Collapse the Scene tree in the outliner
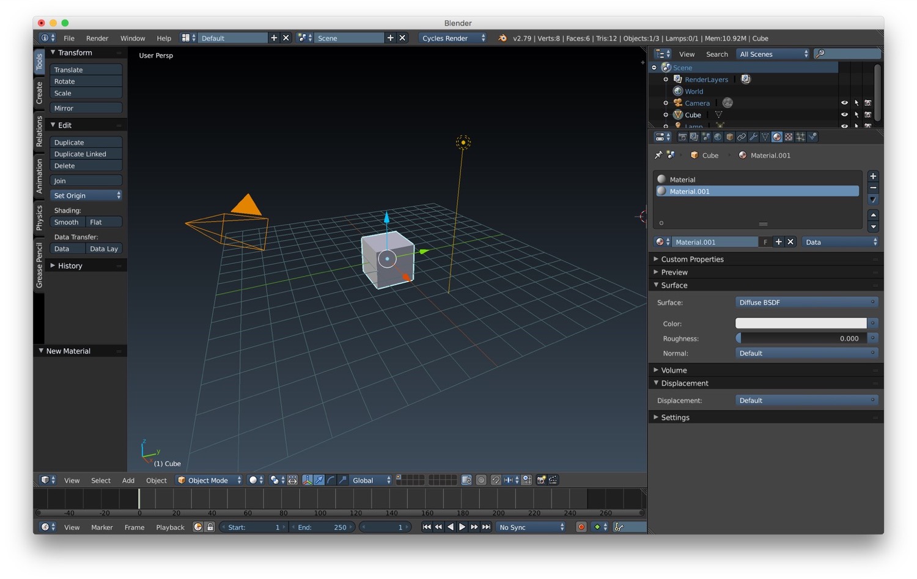This screenshot has height=579, width=917. pyautogui.click(x=654, y=67)
